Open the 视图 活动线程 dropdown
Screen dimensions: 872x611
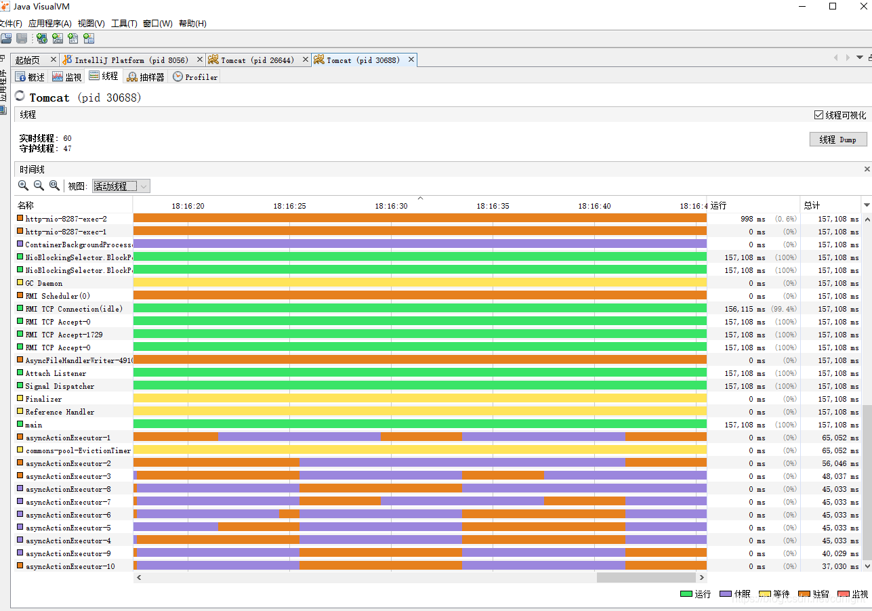(121, 186)
